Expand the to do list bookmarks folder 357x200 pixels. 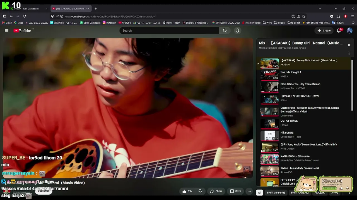click(x=294, y=23)
